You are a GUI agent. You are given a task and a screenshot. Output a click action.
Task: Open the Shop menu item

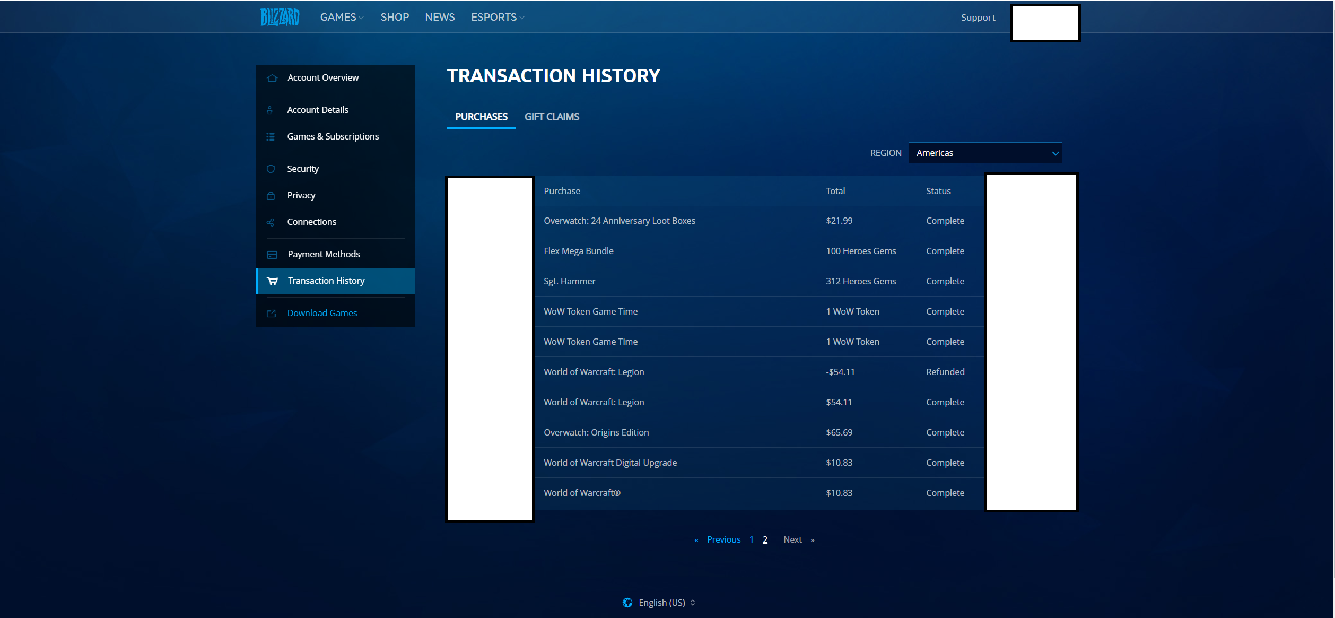click(x=395, y=17)
